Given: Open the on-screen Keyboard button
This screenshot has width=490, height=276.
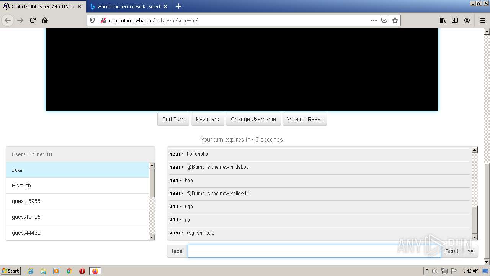Looking at the screenshot, I should point(207,119).
